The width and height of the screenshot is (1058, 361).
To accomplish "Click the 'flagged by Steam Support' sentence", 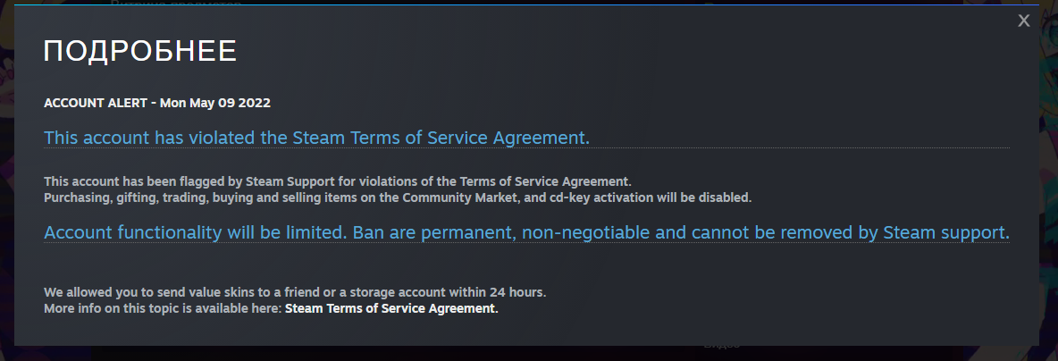I will click(x=338, y=180).
